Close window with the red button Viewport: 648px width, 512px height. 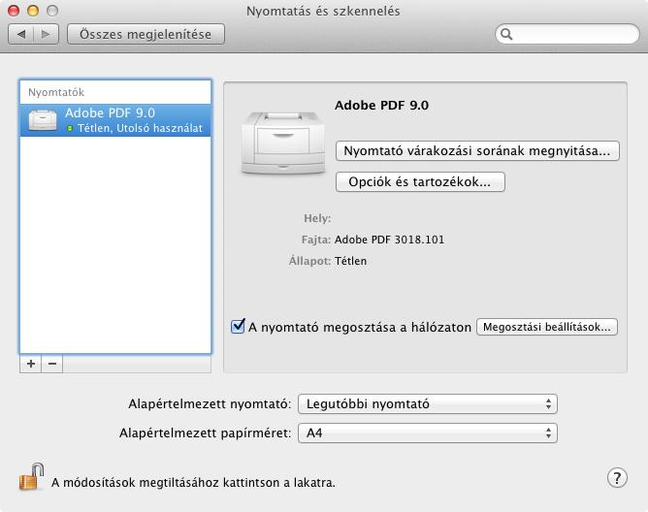coord(14,11)
